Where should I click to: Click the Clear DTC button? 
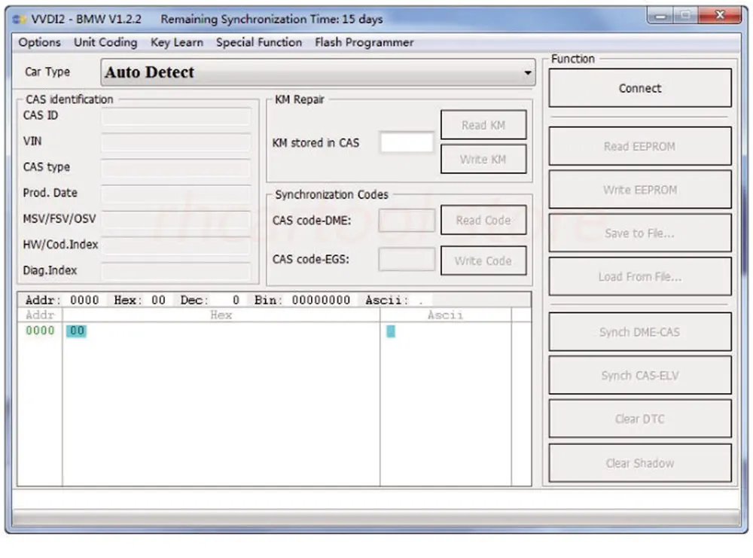coord(639,419)
